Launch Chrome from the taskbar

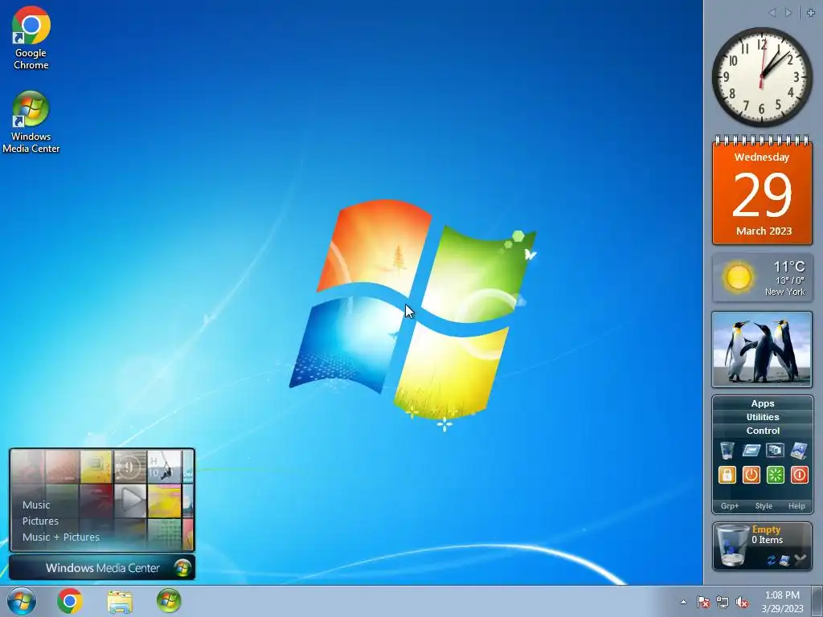coord(70,601)
